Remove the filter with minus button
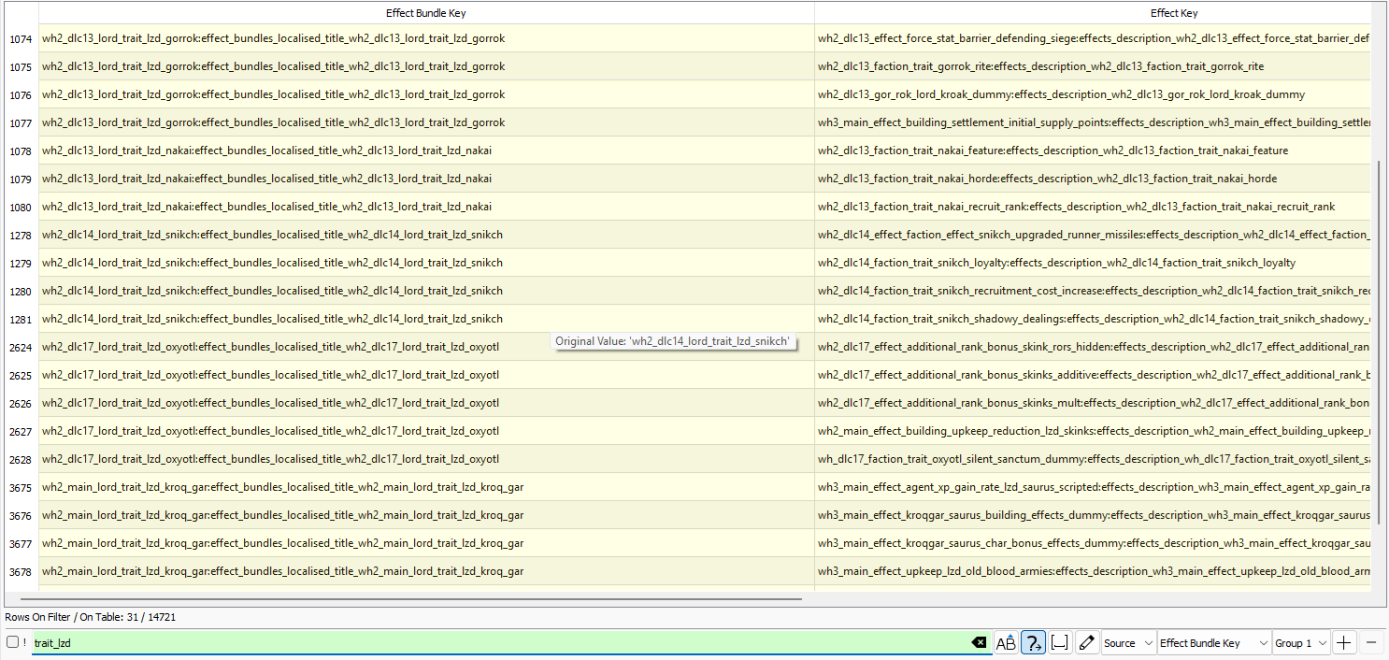The width and height of the screenshot is (1389, 660). [1371, 643]
